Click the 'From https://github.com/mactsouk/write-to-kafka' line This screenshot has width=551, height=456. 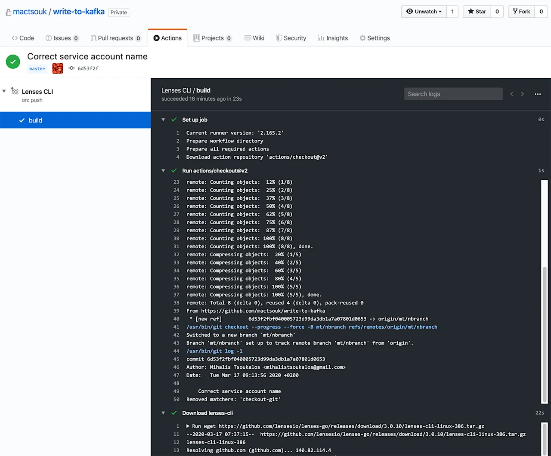(x=256, y=311)
